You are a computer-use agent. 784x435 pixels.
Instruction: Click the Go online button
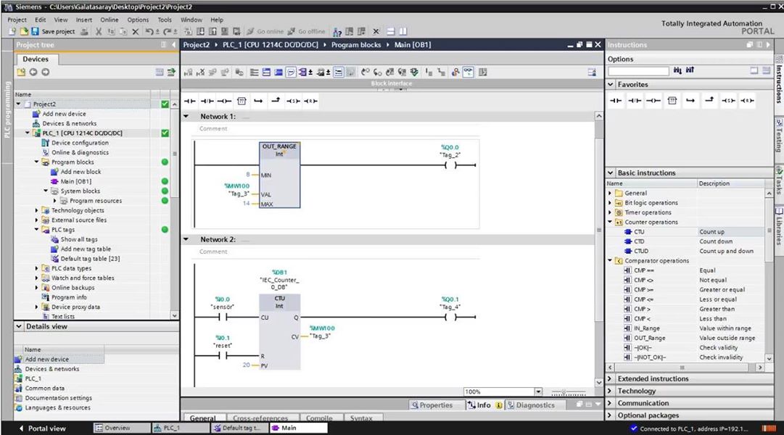[x=265, y=31]
